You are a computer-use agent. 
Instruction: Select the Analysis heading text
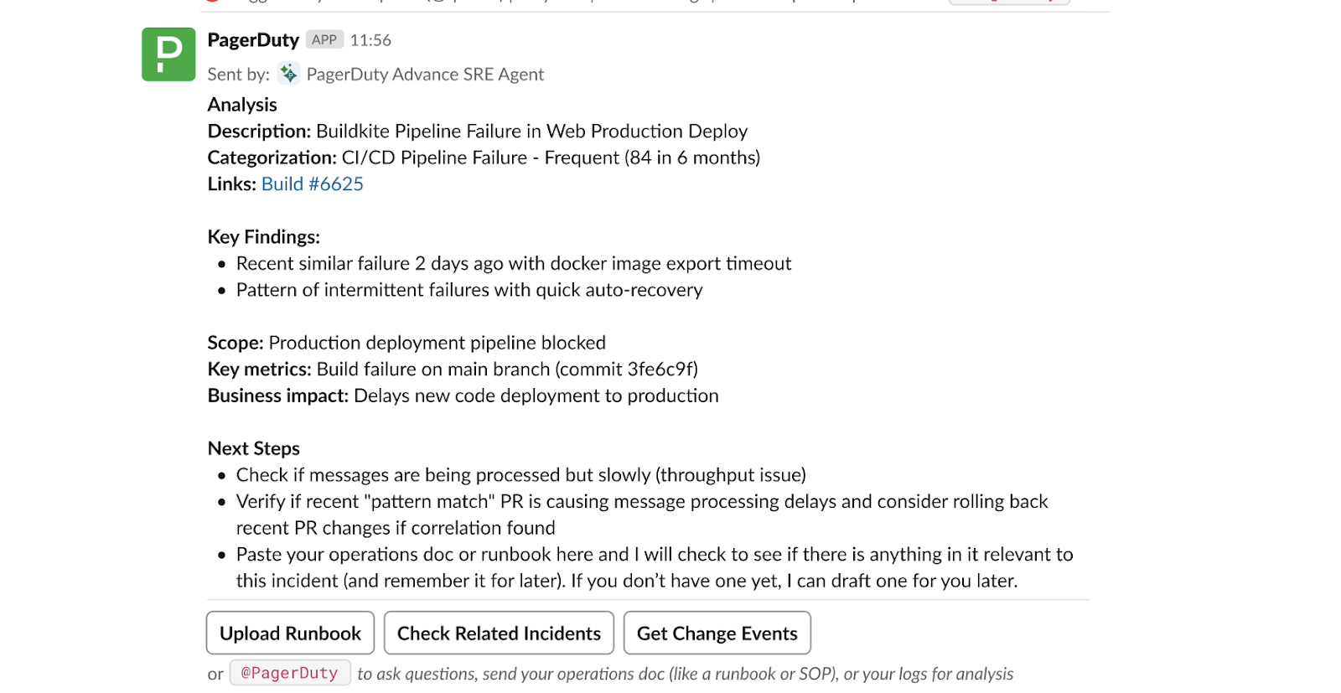coord(242,104)
